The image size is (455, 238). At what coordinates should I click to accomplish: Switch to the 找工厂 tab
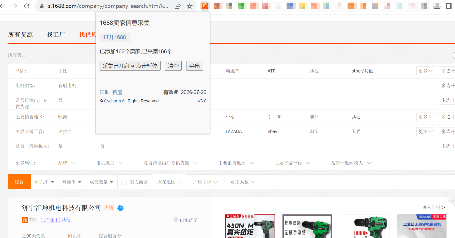pos(56,35)
